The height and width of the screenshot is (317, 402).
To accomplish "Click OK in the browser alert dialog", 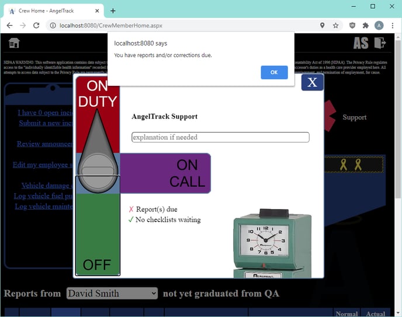I will (x=274, y=72).
